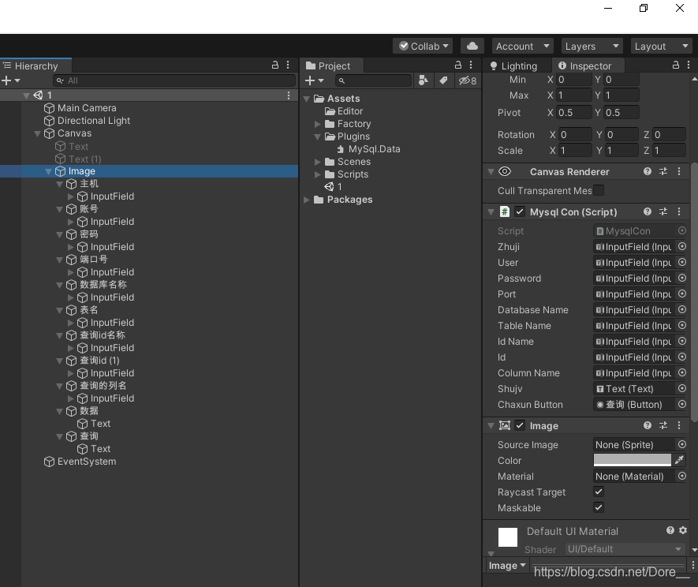The width and height of the screenshot is (698, 587).
Task: Enable Cull Transparent Mesh checkbox
Action: coord(599,189)
